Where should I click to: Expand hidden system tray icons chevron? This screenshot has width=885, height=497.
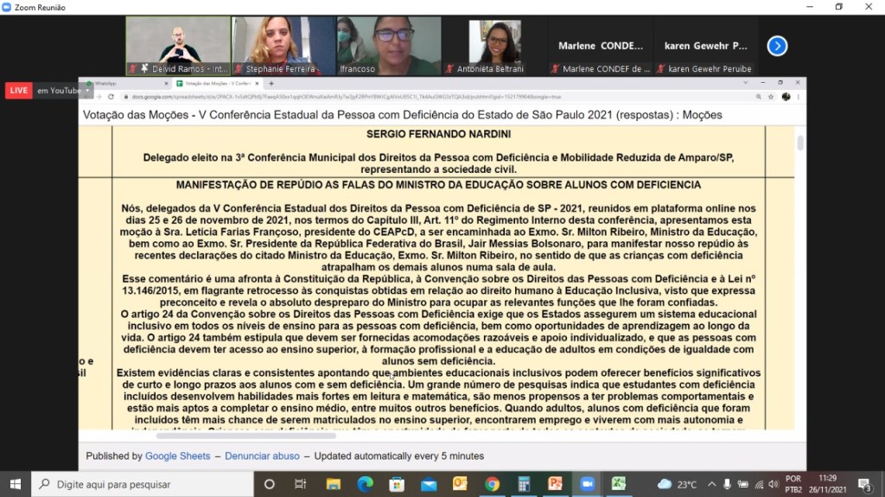click(711, 484)
